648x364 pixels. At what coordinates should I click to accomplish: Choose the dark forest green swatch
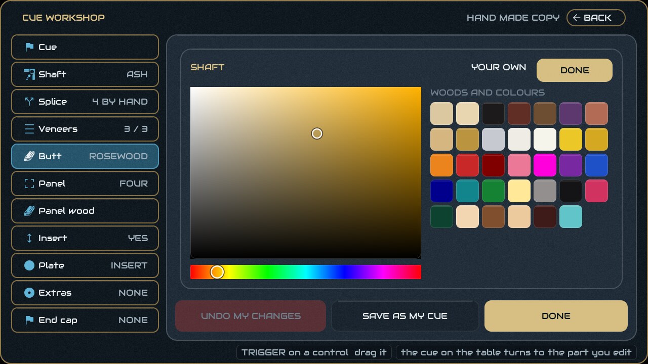click(441, 216)
